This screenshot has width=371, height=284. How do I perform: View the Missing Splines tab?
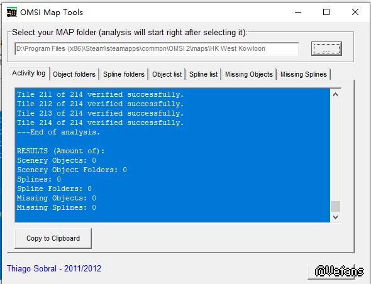pyautogui.click(x=304, y=74)
